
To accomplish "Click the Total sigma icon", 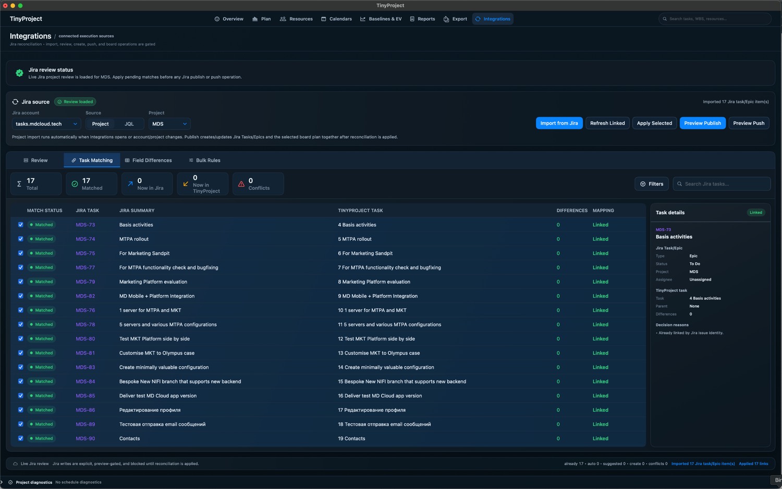I will click(x=19, y=184).
